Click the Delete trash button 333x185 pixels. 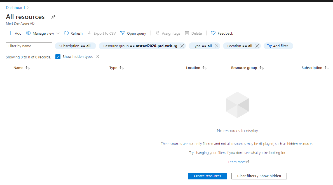point(193,33)
